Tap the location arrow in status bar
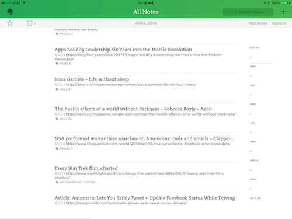This screenshot has height=219, width=292. [265, 3]
